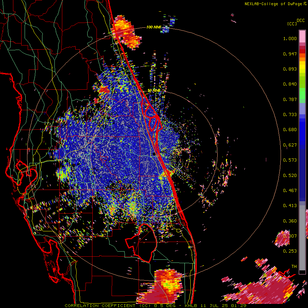This screenshot has width=308, height=308.
Task: Click the 100 NMI range ring label
Action: click(154, 27)
